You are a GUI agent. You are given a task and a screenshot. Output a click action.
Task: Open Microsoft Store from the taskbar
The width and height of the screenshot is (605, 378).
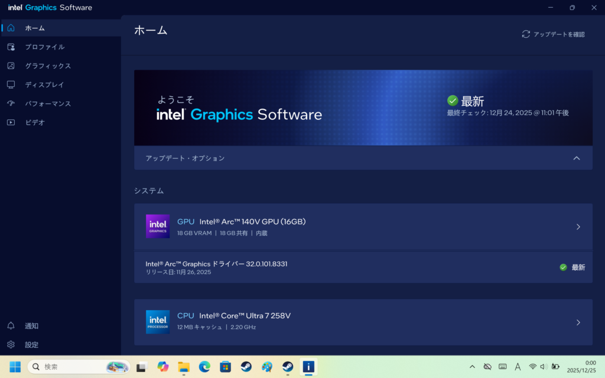pos(225,367)
